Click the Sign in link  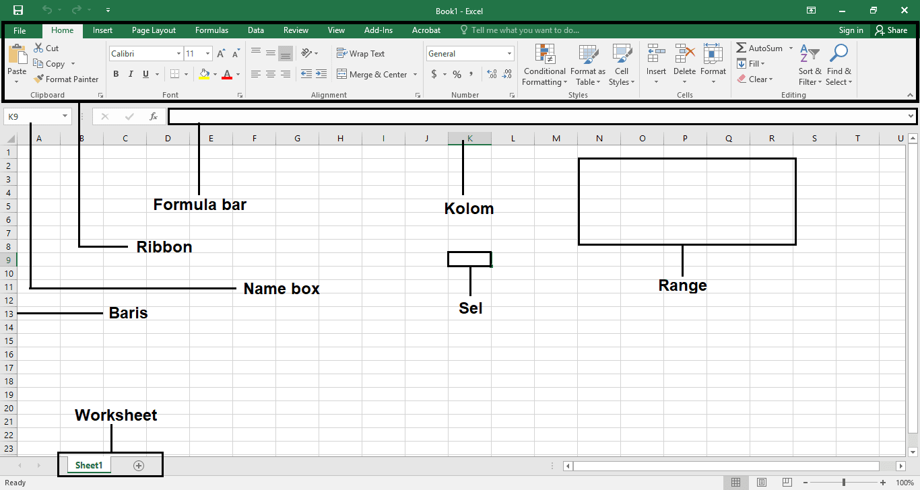click(851, 30)
